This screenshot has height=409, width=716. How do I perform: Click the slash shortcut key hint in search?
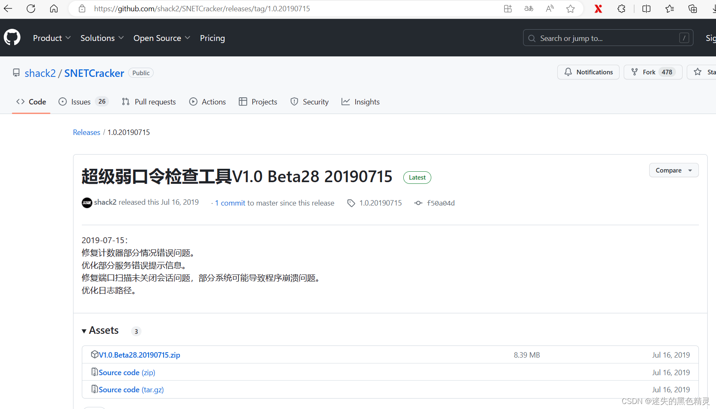684,38
